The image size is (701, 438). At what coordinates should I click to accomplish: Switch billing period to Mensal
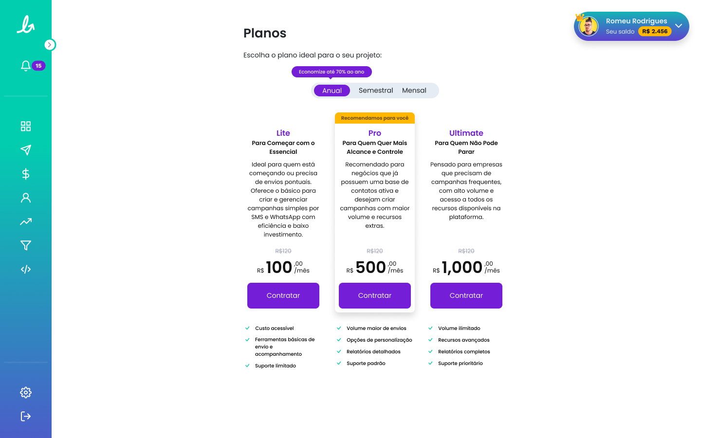click(414, 91)
